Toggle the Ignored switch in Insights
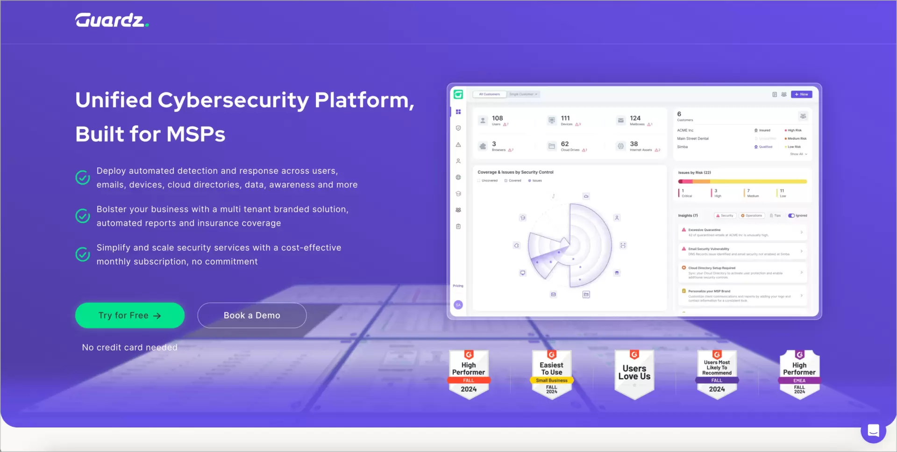 click(x=791, y=215)
